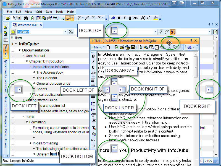Toggle bold in main formatting toolbar
The width and height of the screenshot is (221, 166).
coord(119,18)
